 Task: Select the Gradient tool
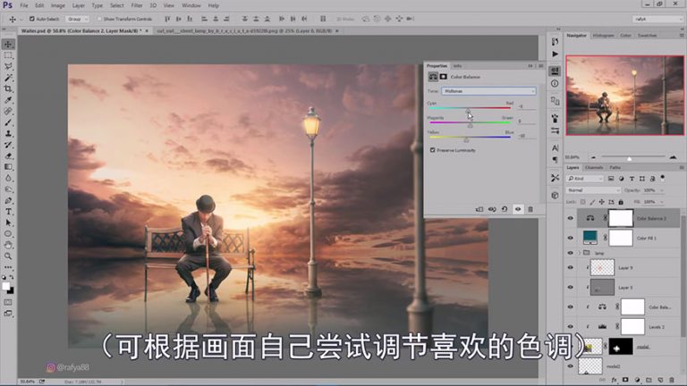point(8,167)
